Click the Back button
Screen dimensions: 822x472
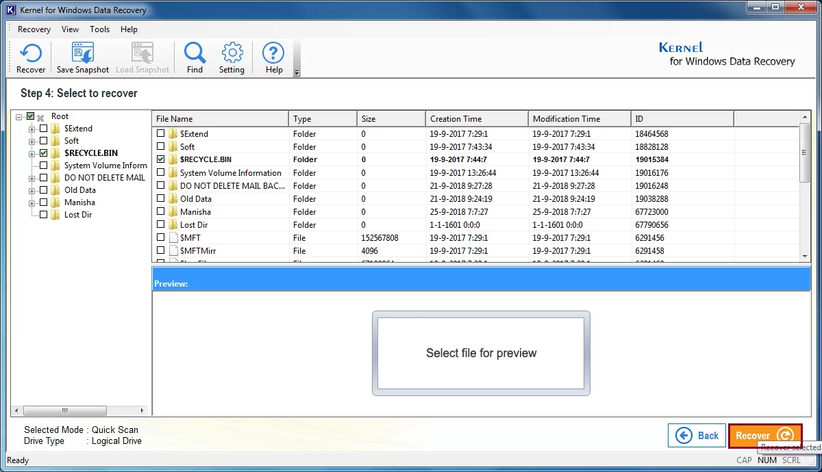click(x=697, y=435)
